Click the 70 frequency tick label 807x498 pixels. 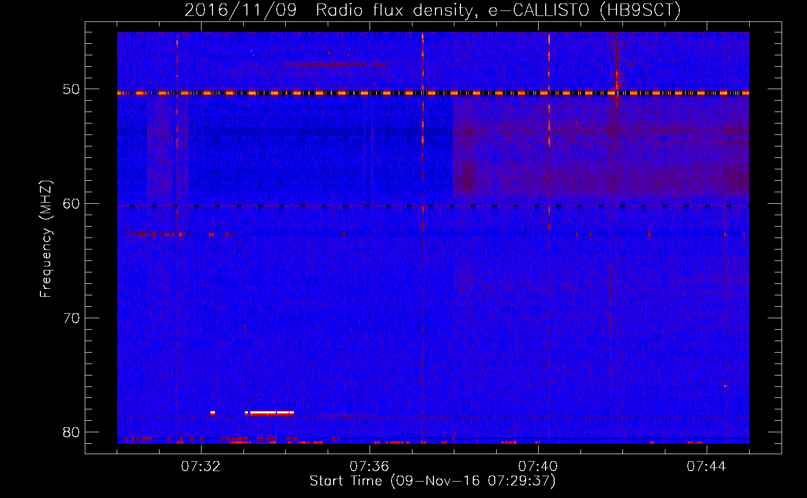[x=71, y=318]
